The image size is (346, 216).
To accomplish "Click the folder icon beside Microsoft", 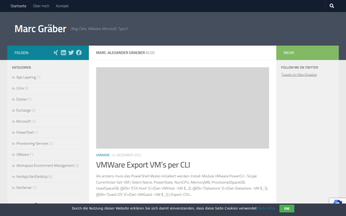I will pos(13,122).
